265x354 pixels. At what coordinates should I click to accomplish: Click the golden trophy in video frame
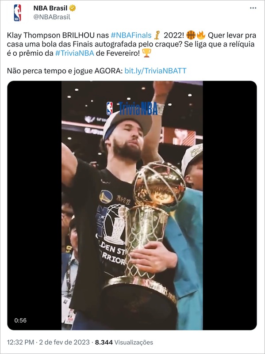(145, 239)
